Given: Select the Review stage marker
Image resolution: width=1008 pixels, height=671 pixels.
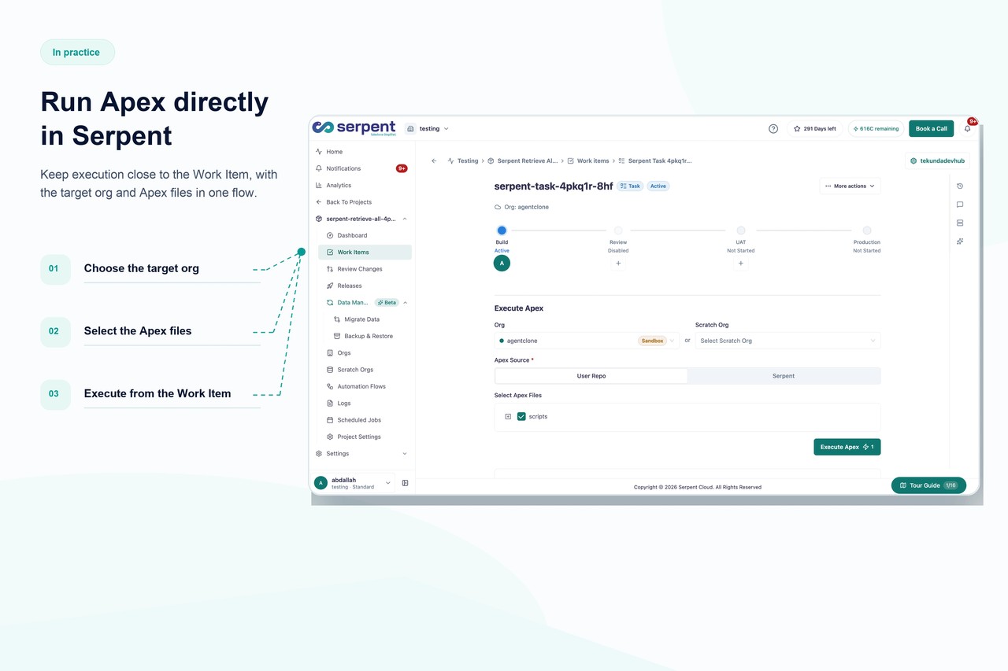Looking at the screenshot, I should tap(618, 230).
